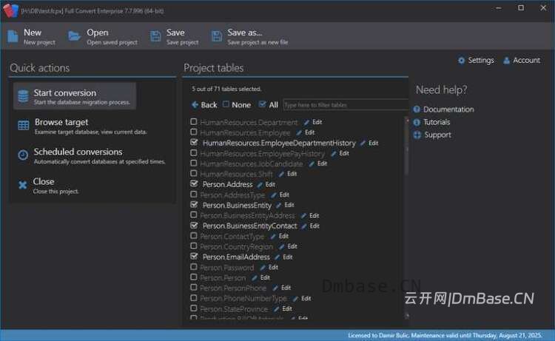The image size is (555, 341).
Task: Open the New project toolbar item
Action: click(x=31, y=36)
